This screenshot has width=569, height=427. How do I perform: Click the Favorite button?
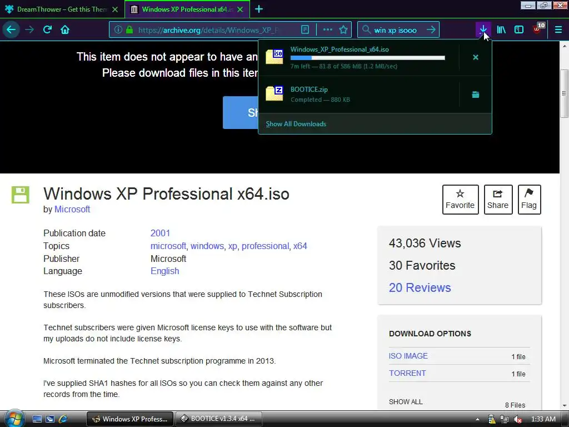[460, 200]
